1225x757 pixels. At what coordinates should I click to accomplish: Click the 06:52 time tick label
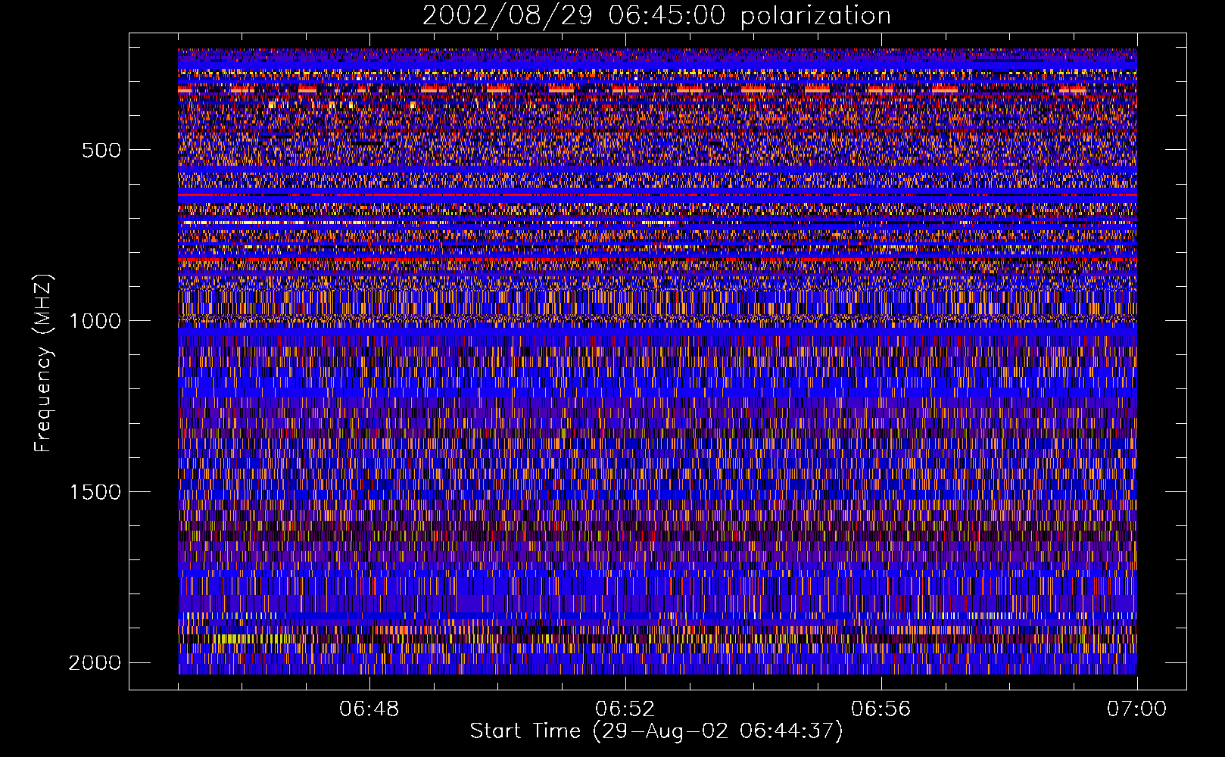pos(625,709)
